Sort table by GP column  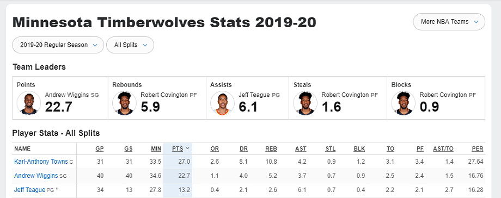coord(99,149)
